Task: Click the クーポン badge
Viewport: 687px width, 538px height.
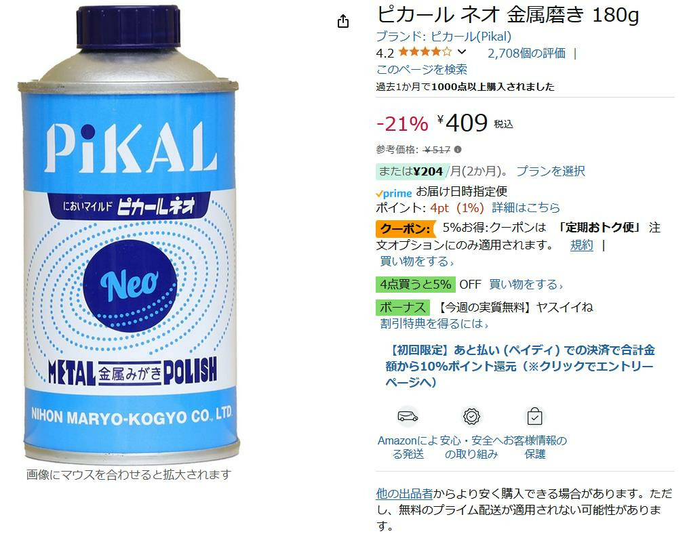Action: (406, 228)
